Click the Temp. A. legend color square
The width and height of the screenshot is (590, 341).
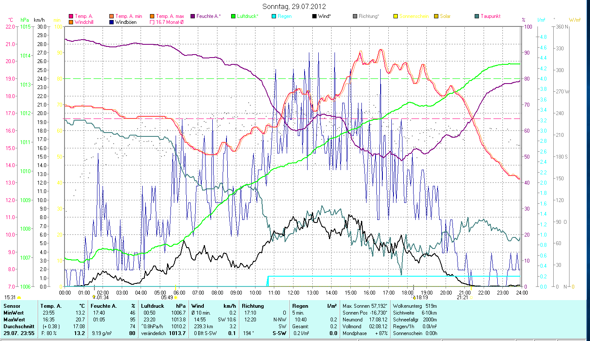coord(71,16)
